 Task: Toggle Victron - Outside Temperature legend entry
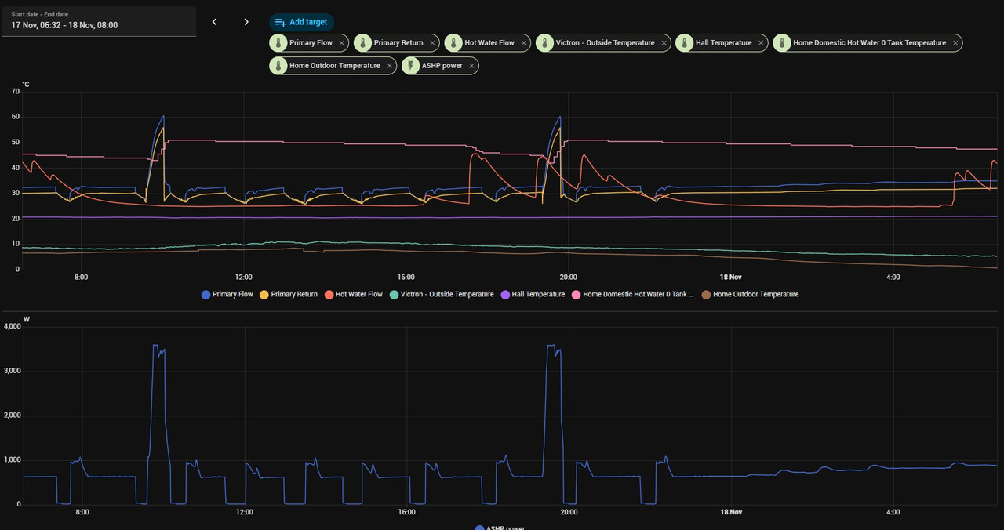pos(442,295)
